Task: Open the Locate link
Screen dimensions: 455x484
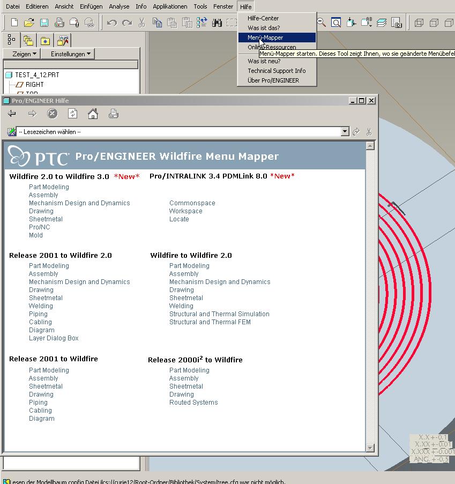Action: pyautogui.click(x=179, y=219)
